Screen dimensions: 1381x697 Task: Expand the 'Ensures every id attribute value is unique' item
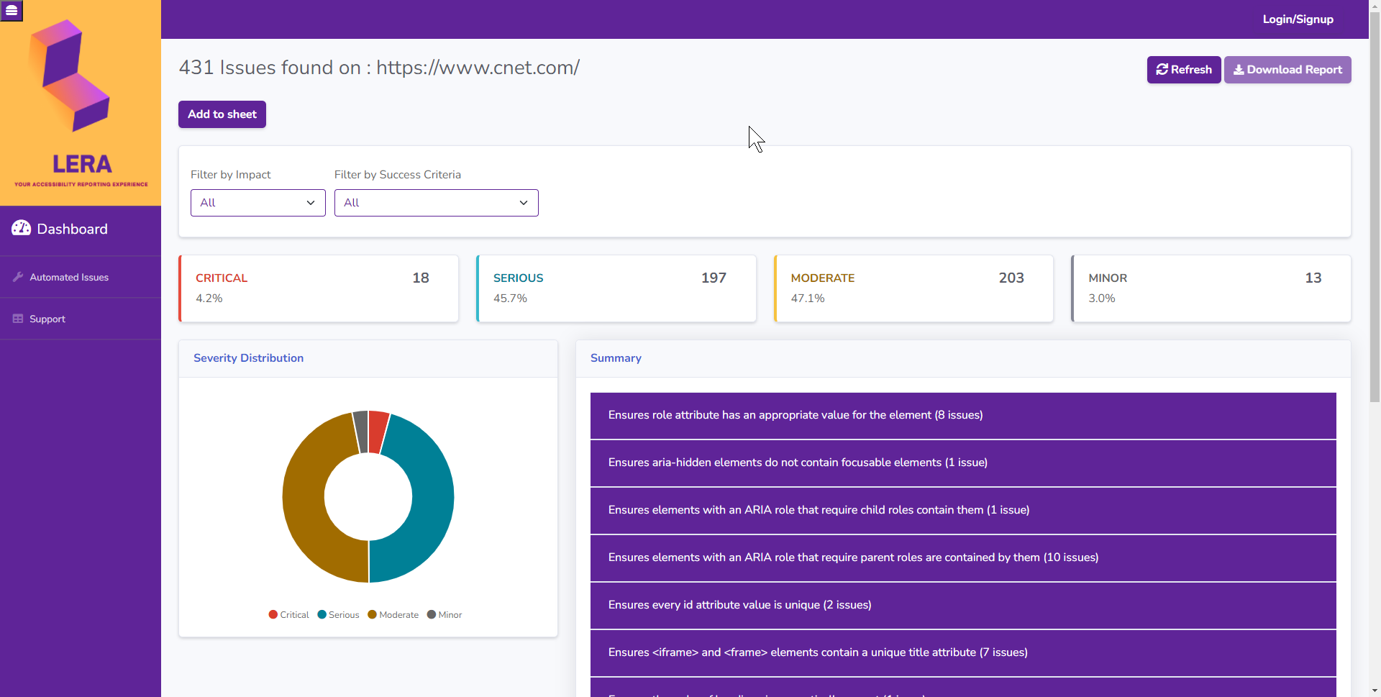[962, 606]
